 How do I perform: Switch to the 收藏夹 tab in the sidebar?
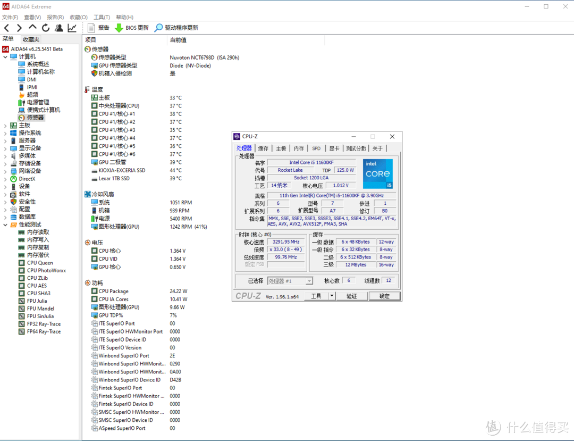(31, 39)
